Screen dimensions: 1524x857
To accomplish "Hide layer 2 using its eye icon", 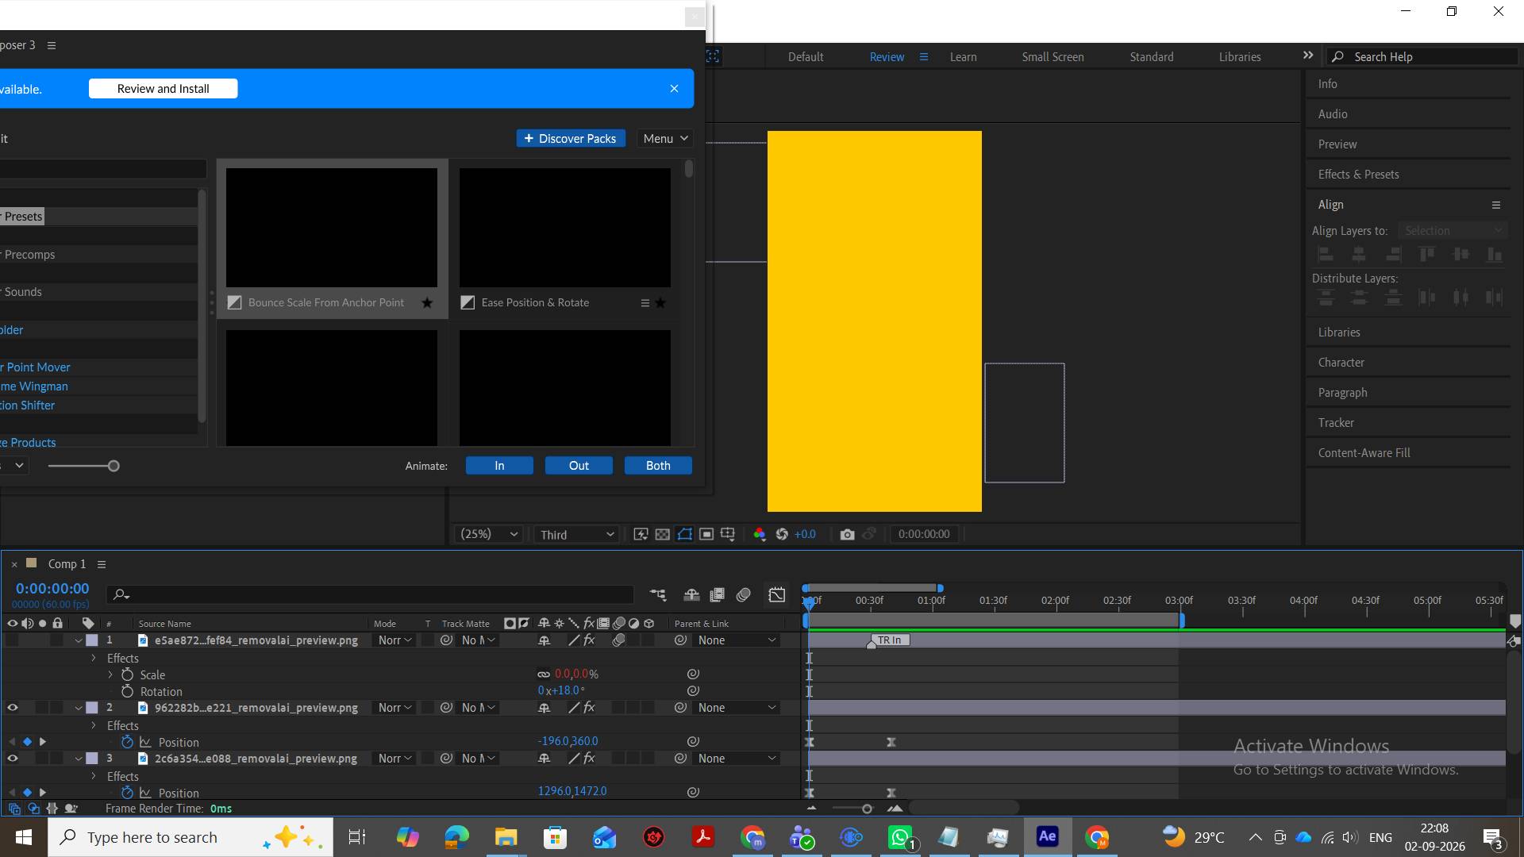I will (13, 708).
